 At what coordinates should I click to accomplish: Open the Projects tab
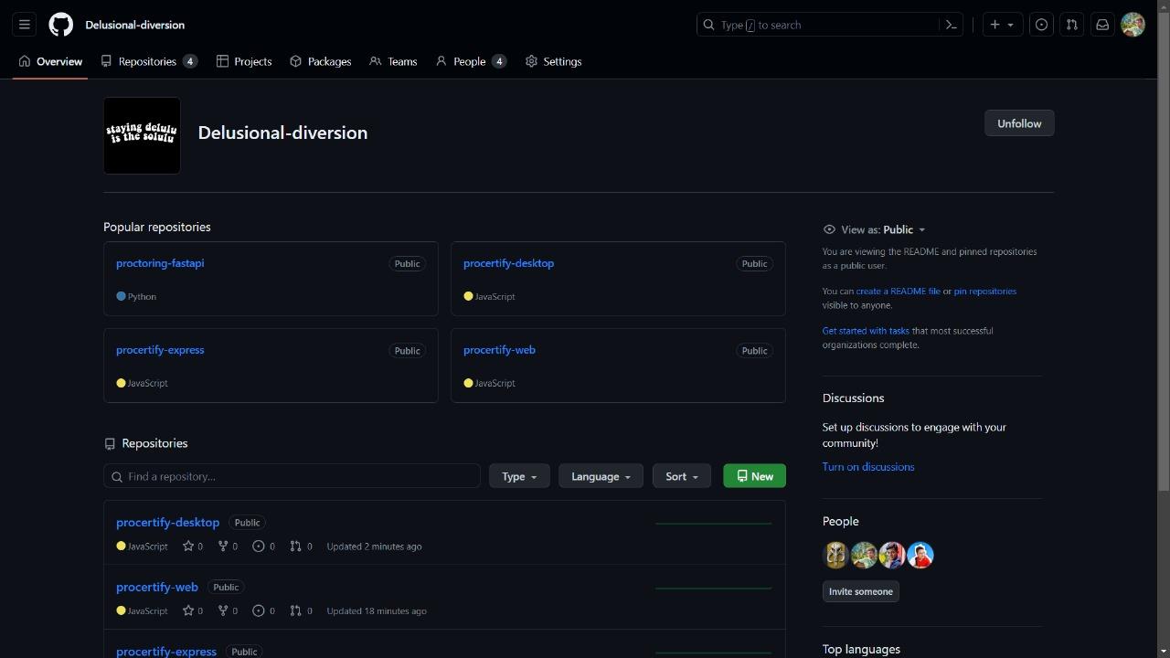(x=244, y=61)
